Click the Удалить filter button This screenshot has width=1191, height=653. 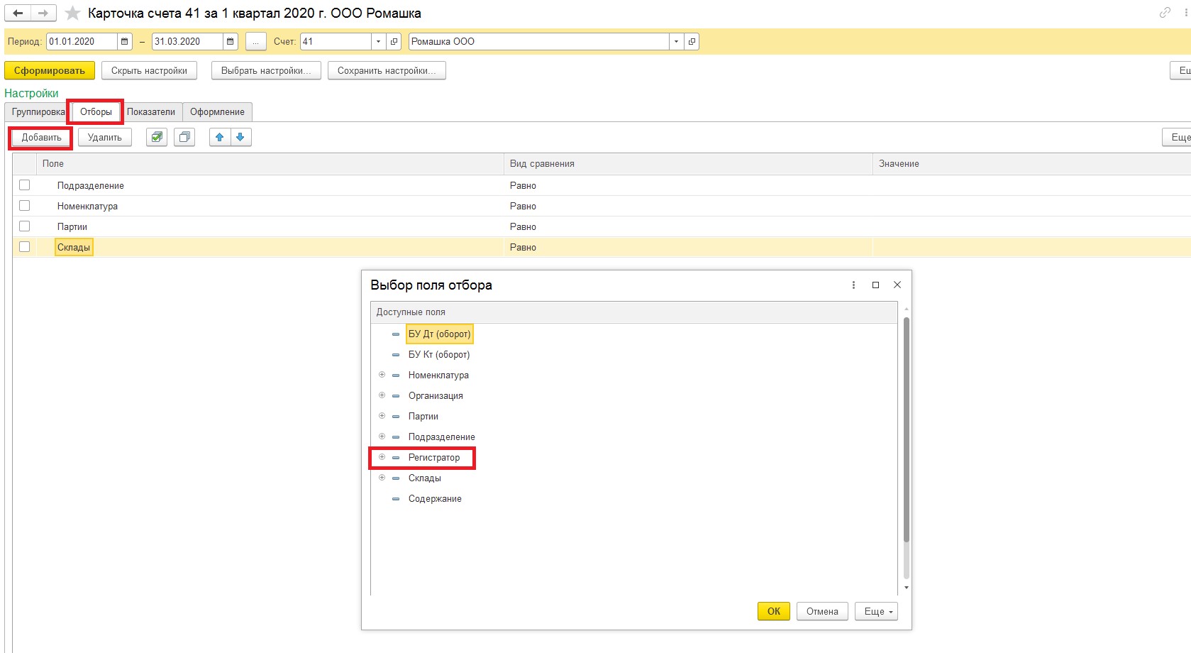(105, 137)
